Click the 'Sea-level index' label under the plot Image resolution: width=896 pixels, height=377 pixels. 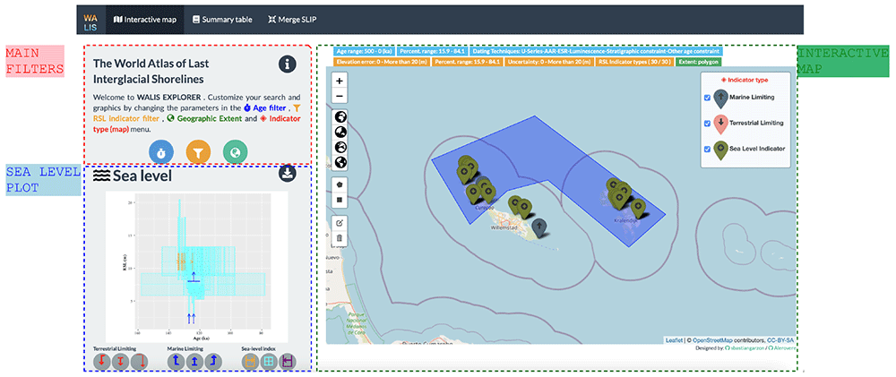256,347
